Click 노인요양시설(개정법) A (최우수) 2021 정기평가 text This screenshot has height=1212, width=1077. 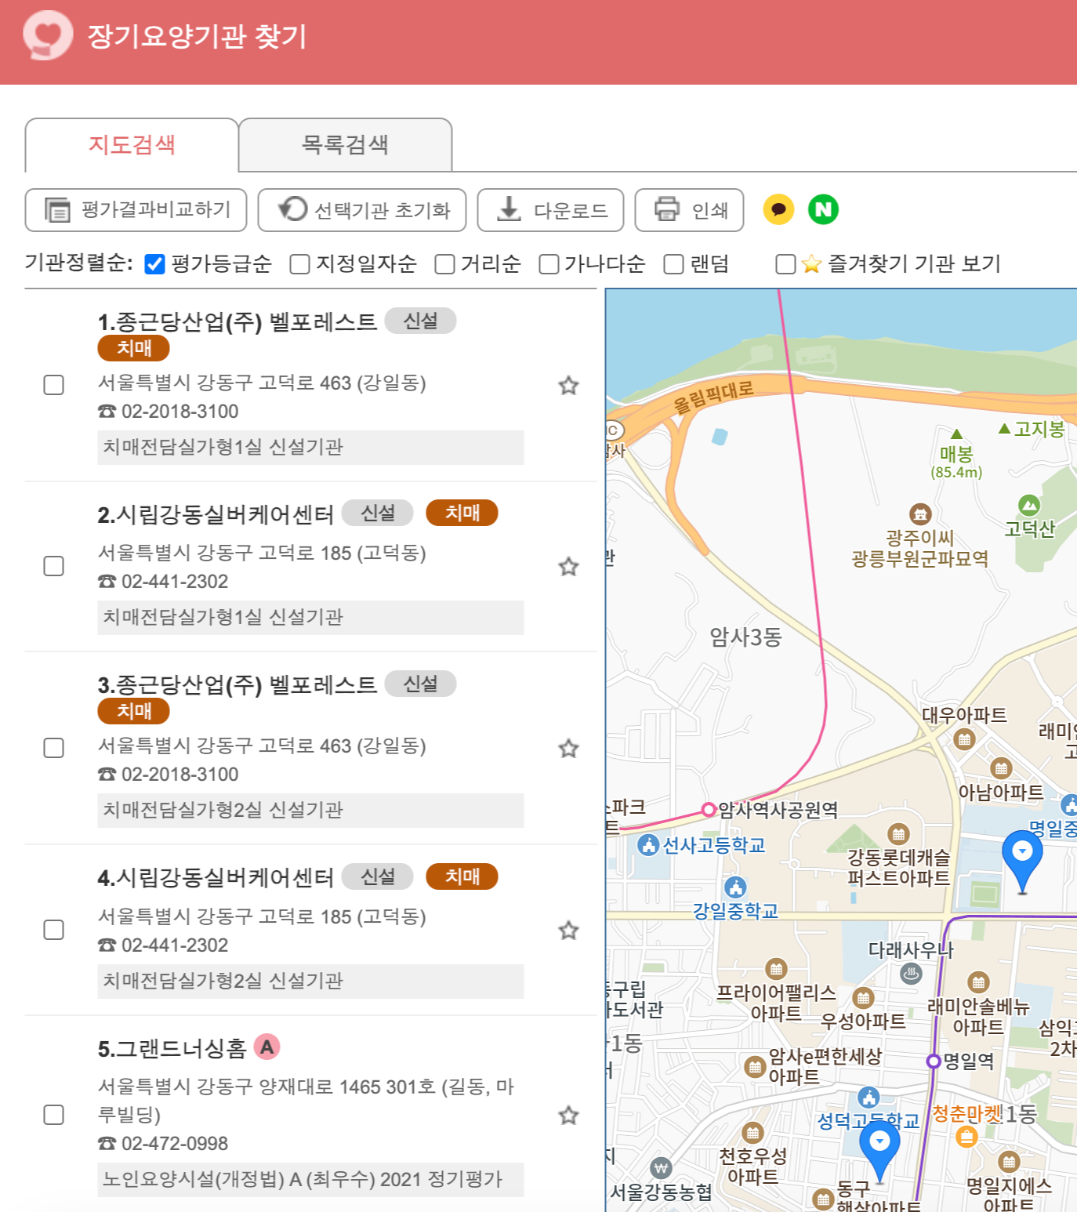point(303,1179)
